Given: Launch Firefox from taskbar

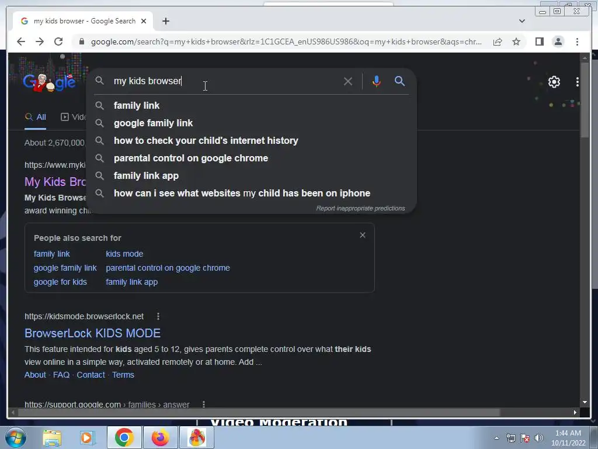Looking at the screenshot, I should 160,437.
